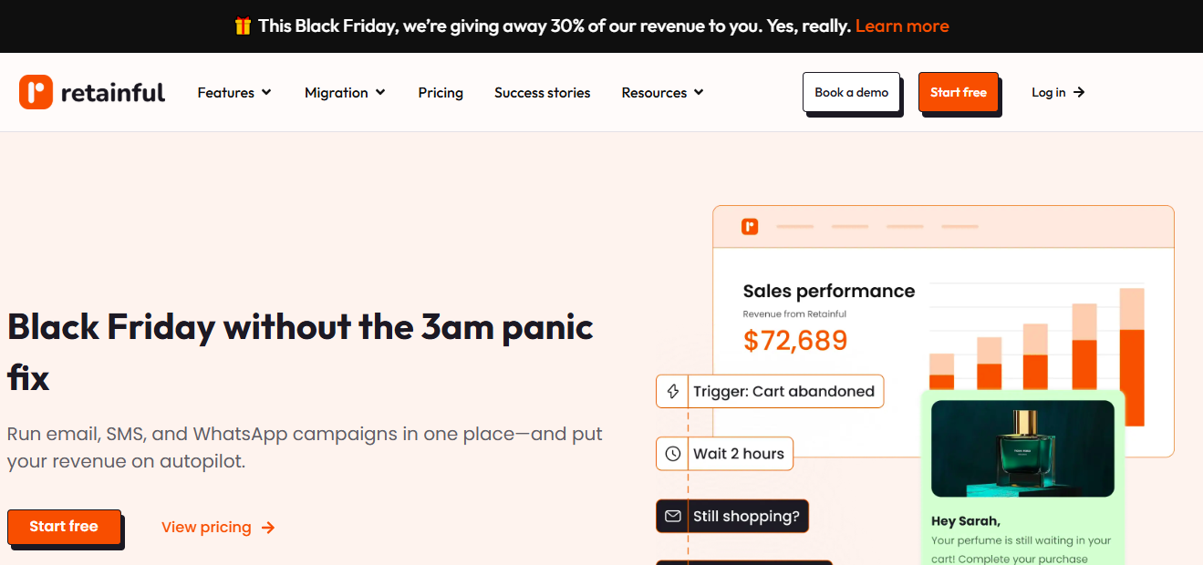
Task: Click the Book a demo button
Action: (x=851, y=92)
